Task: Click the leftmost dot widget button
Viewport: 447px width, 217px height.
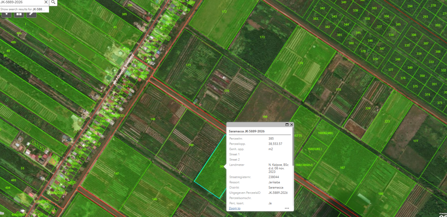Action: tap(7, 14)
